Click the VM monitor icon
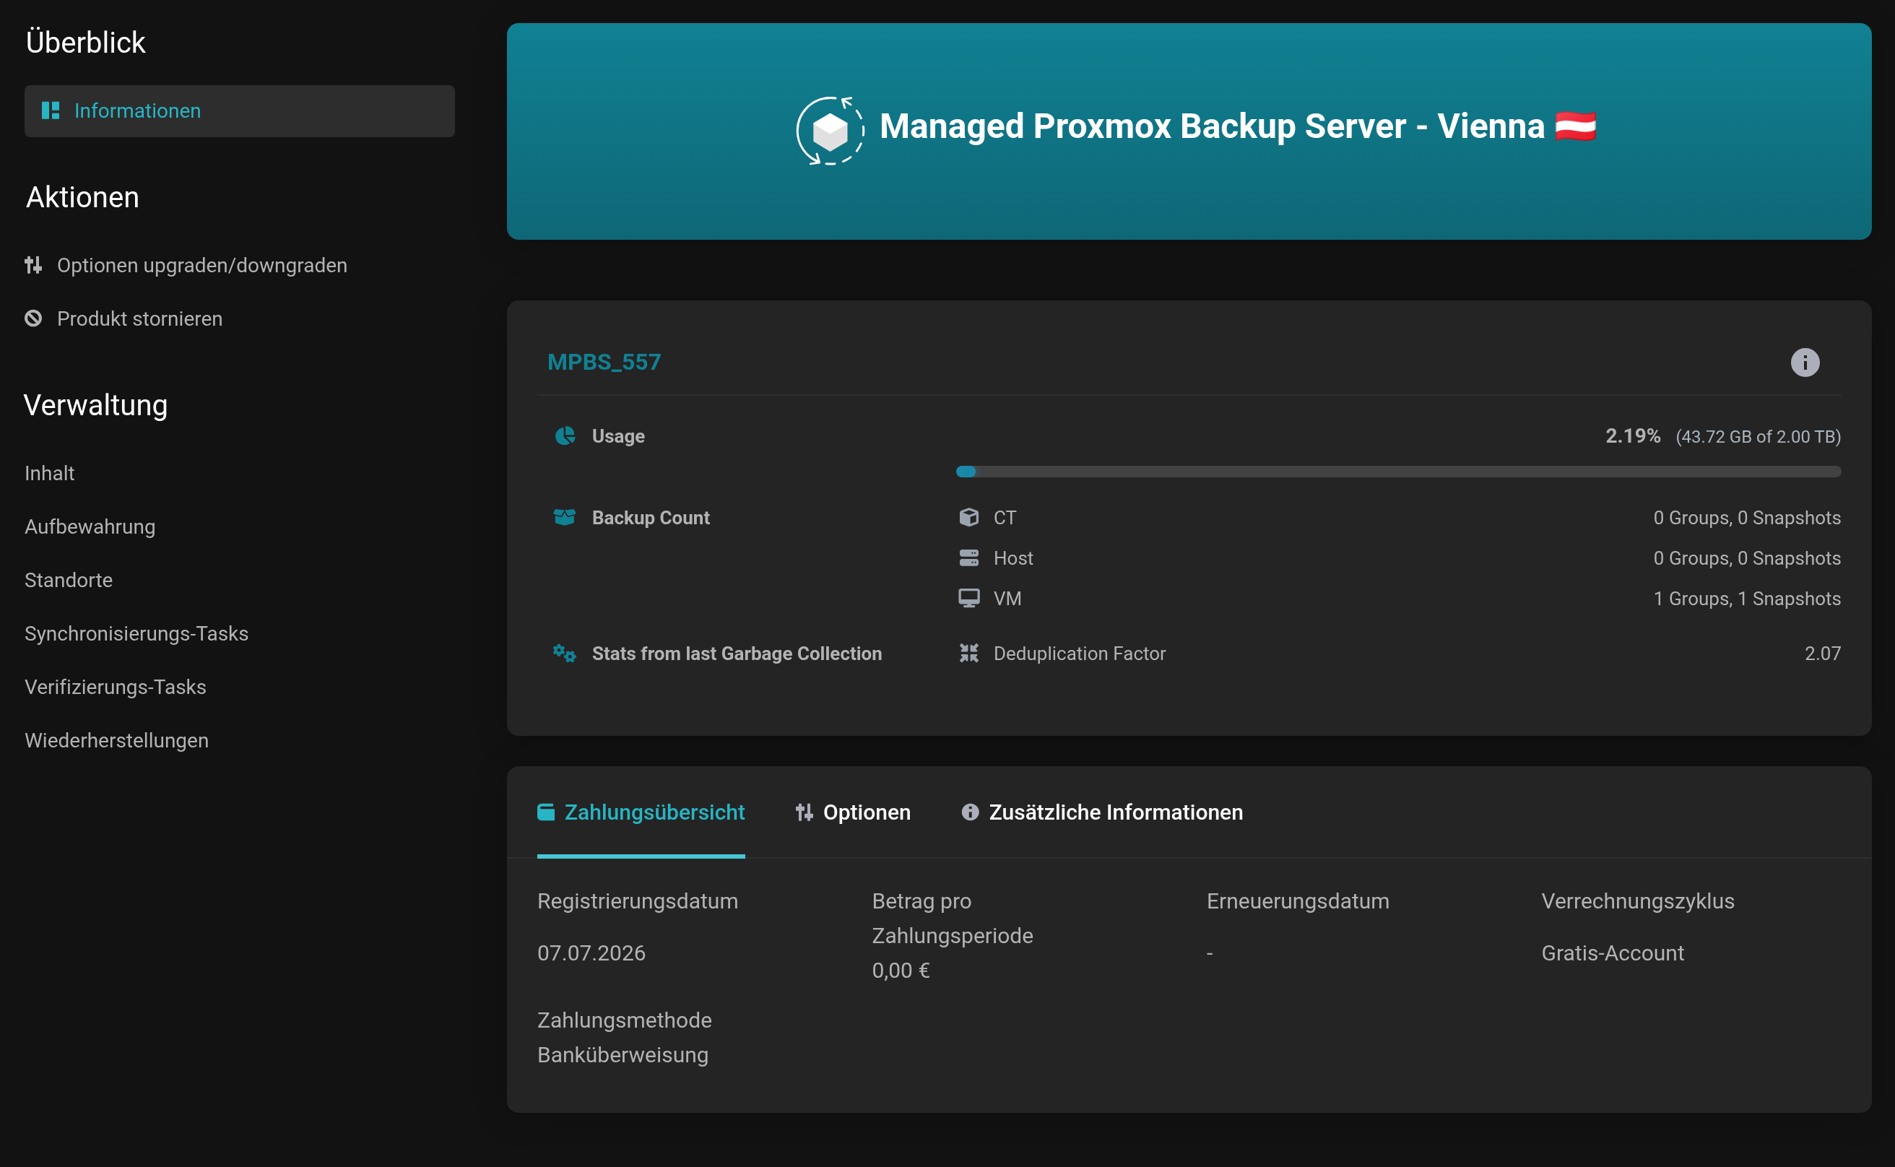The height and width of the screenshot is (1167, 1895). click(x=968, y=598)
